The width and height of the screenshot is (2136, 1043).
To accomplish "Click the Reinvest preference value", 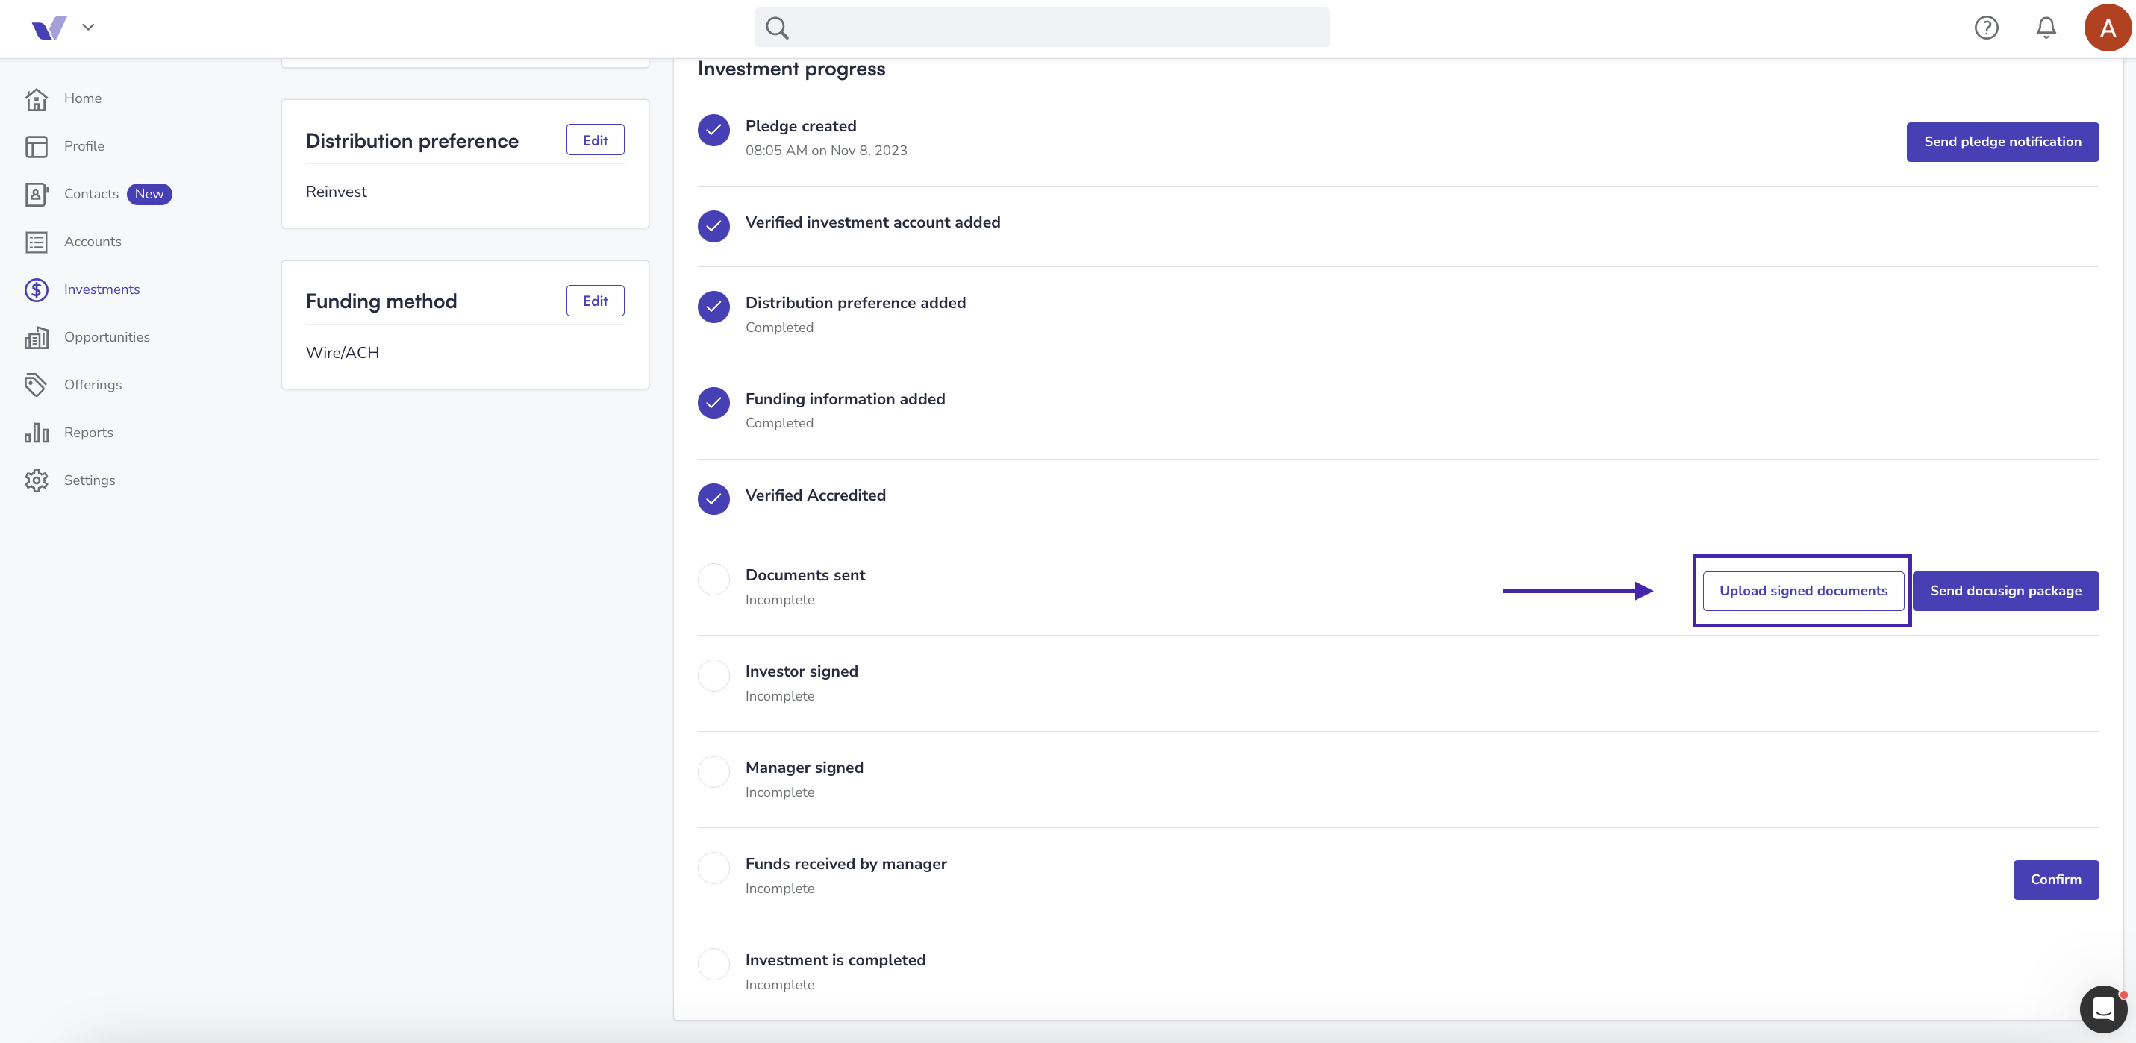I will click(336, 192).
